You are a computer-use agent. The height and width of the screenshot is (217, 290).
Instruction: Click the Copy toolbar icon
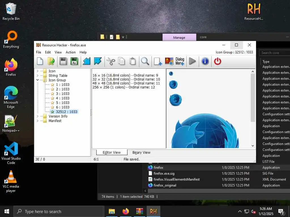(121, 61)
